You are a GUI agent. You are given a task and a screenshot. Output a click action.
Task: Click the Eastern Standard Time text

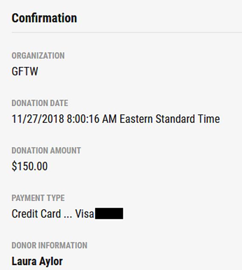click(170, 119)
